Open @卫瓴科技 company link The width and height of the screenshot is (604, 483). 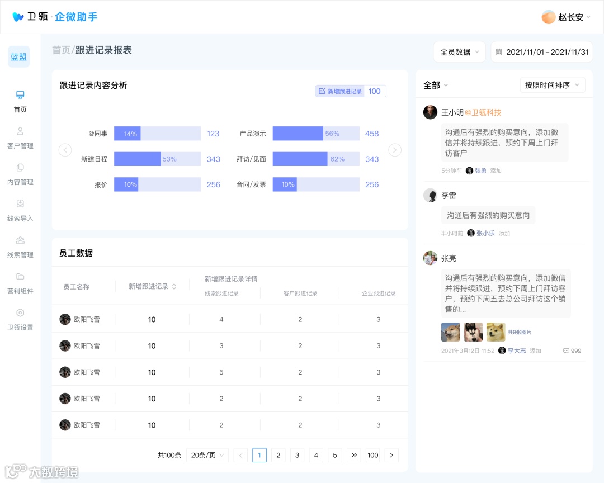click(483, 112)
